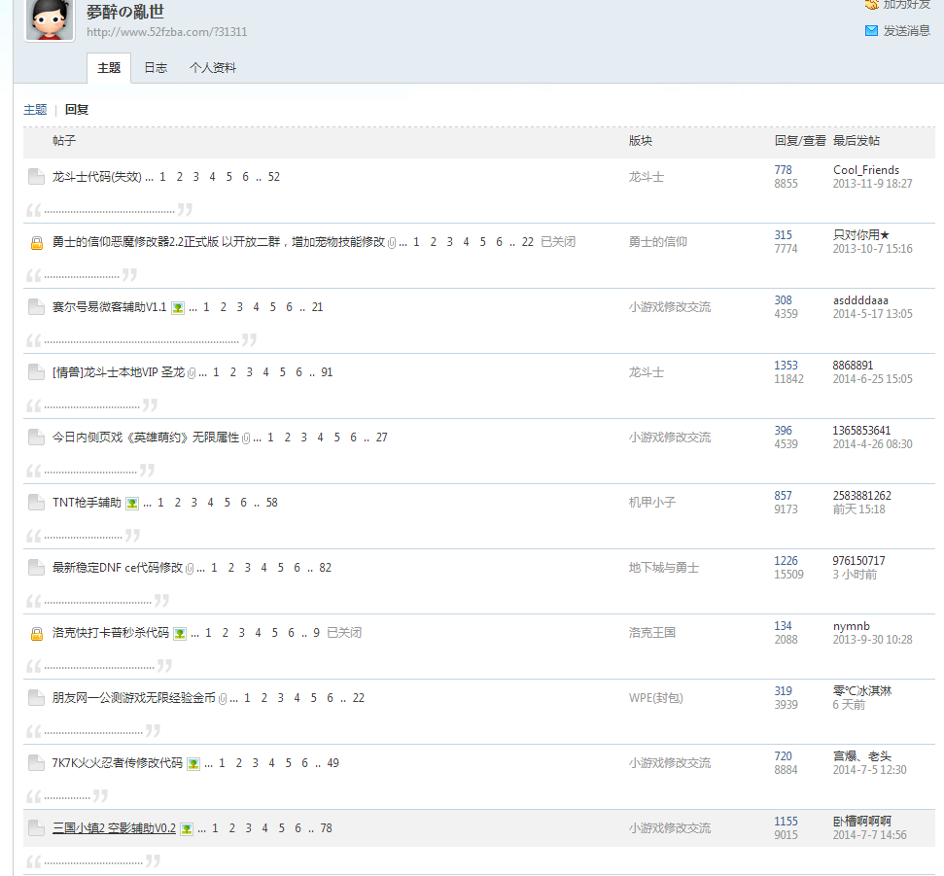Click the user avatar thumbnail
The image size is (944, 876).
[x=50, y=19]
